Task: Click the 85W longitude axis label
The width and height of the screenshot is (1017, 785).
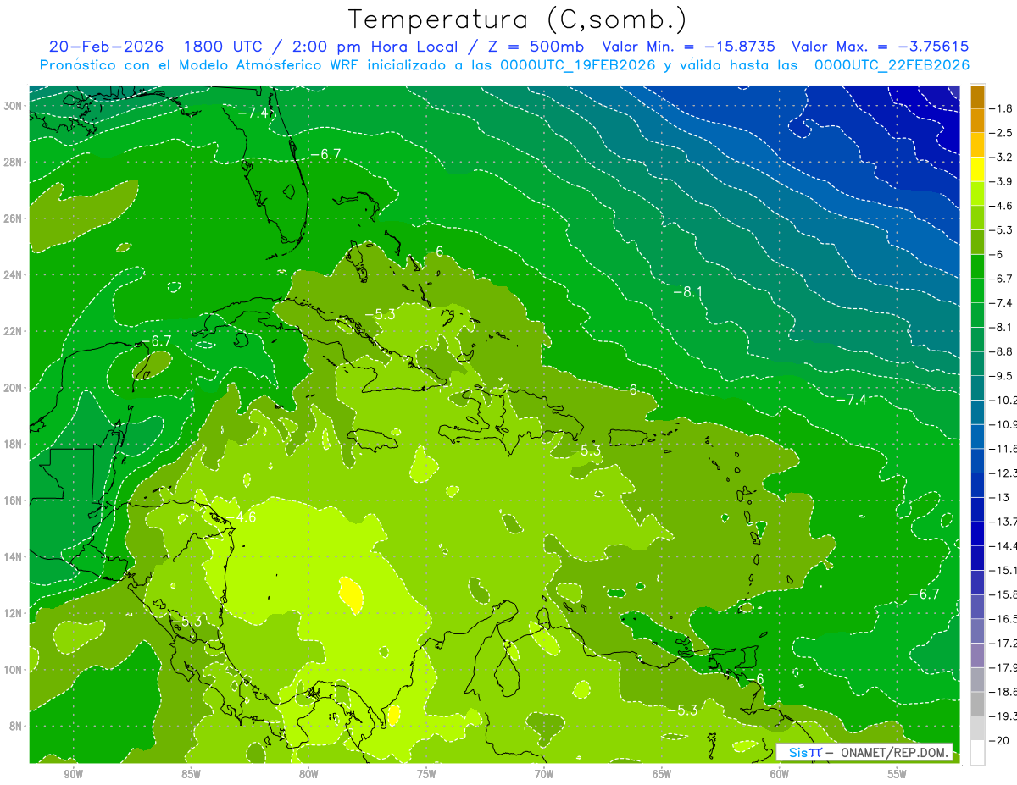Action: click(191, 774)
